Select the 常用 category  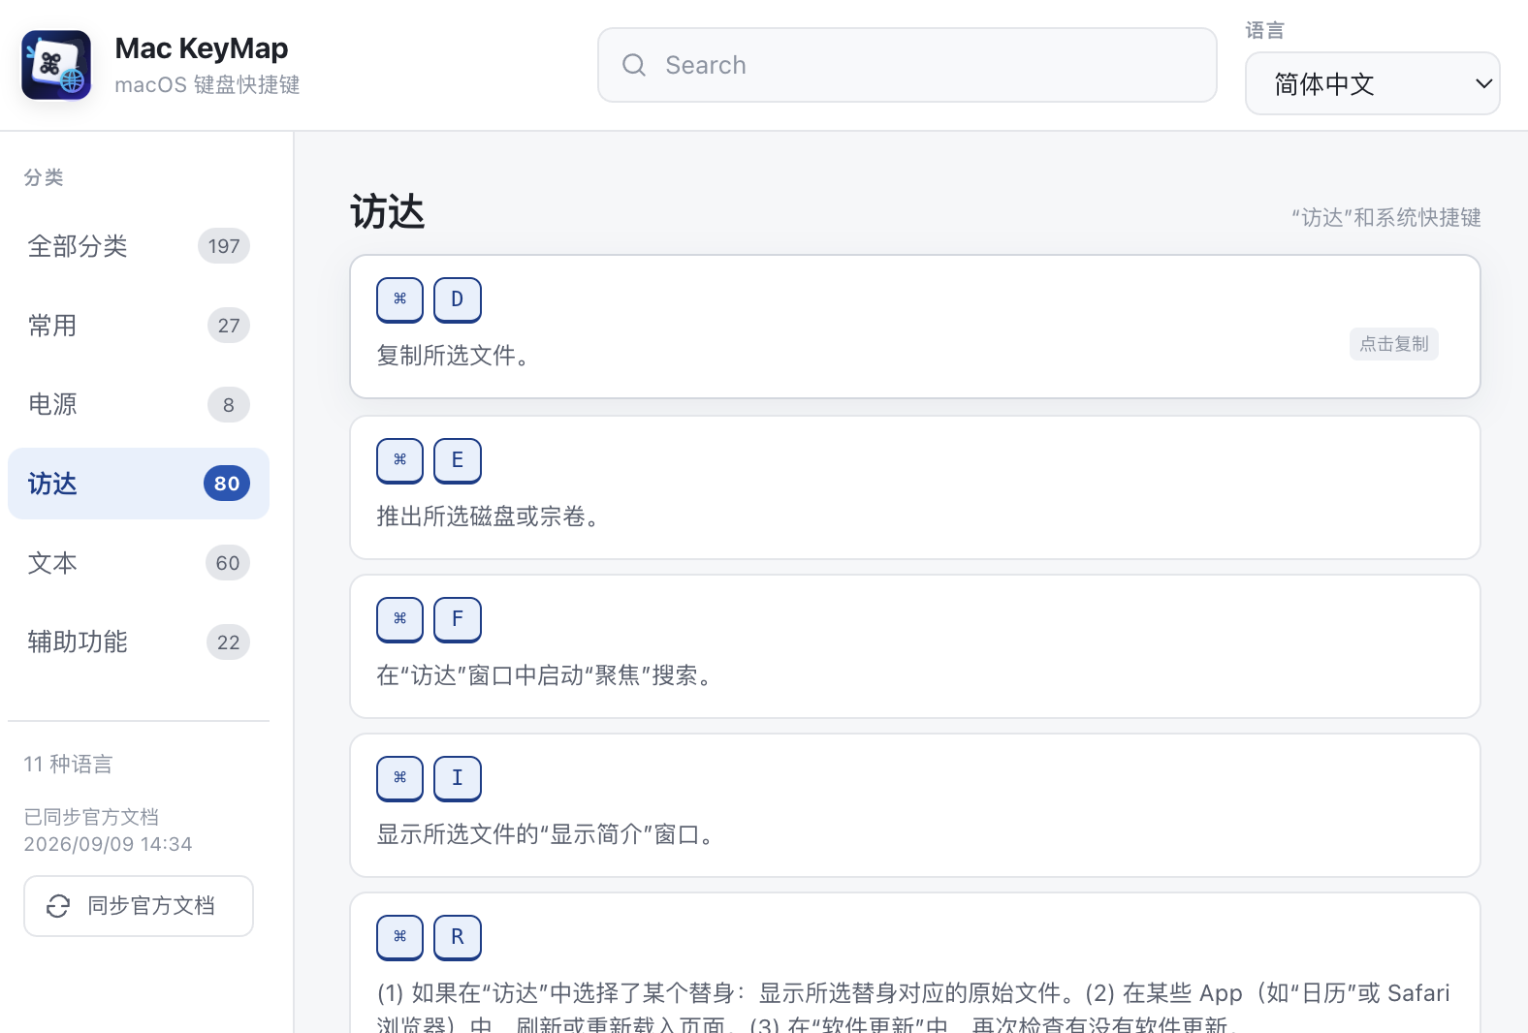(x=139, y=326)
